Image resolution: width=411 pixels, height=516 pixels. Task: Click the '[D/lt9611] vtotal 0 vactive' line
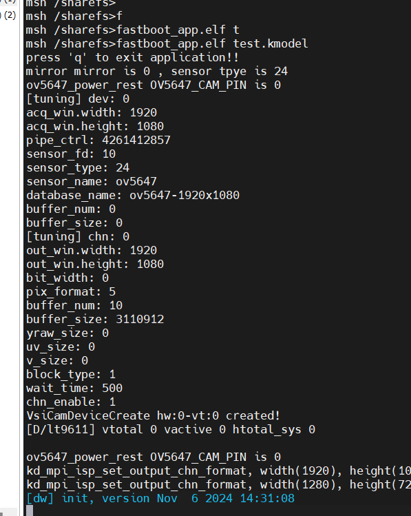[171, 429]
